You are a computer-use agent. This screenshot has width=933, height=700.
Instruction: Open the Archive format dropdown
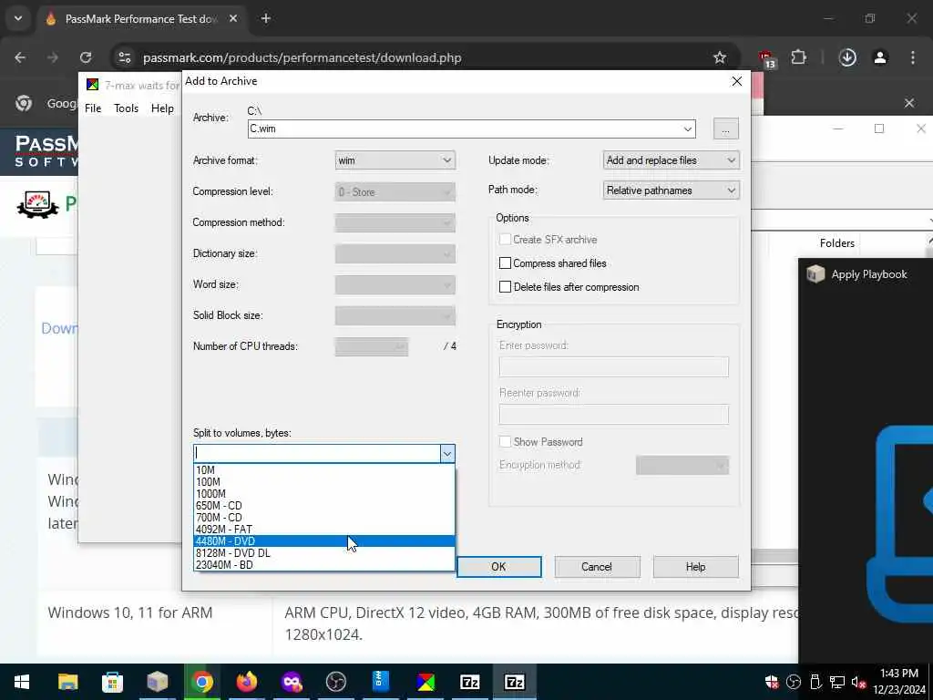tap(395, 160)
